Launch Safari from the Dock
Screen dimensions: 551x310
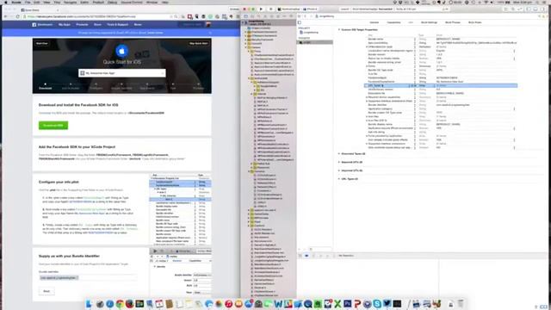(109, 304)
